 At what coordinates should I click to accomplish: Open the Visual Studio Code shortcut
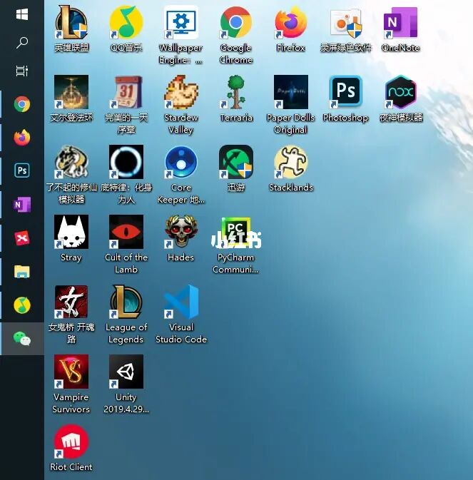pyautogui.click(x=181, y=302)
